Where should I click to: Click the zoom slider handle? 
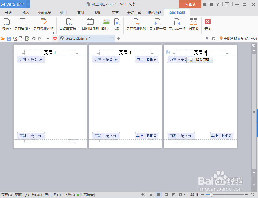point(211,195)
